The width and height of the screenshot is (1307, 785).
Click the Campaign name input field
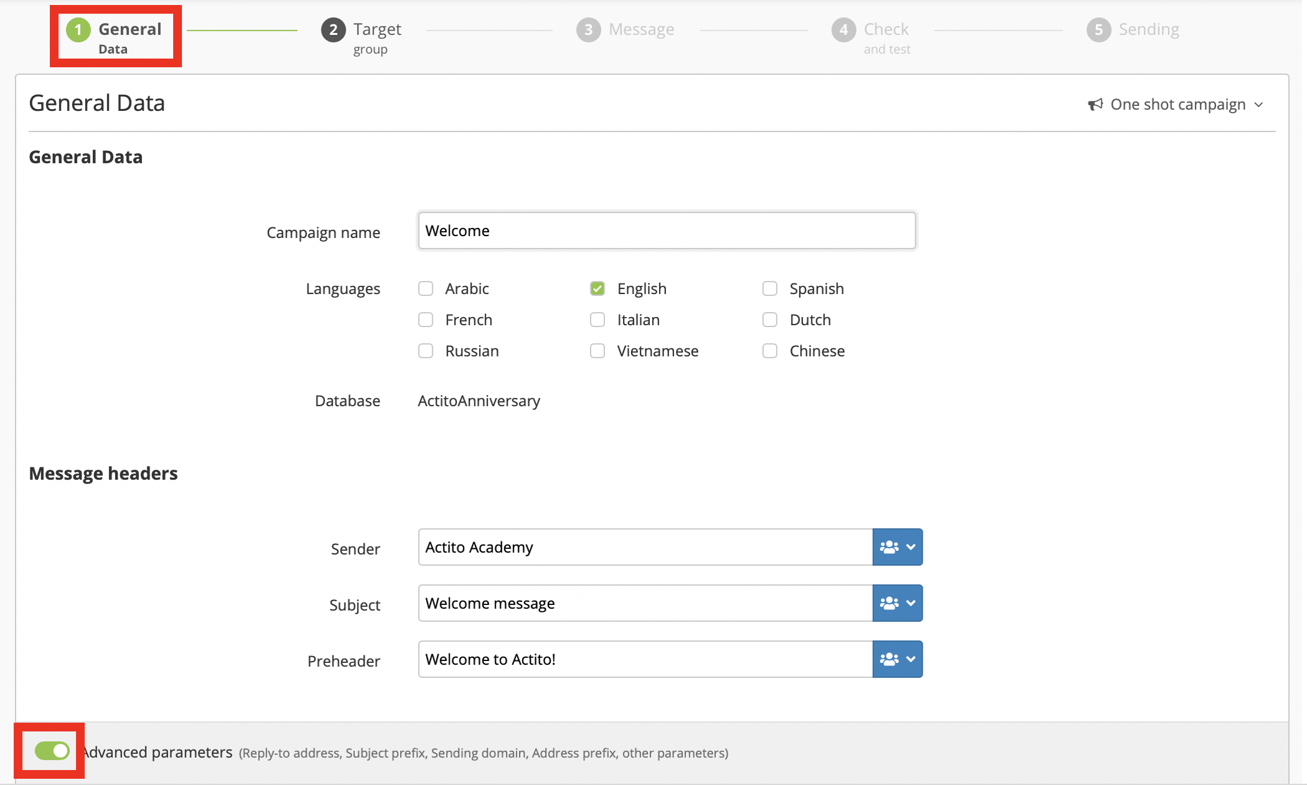tap(667, 231)
